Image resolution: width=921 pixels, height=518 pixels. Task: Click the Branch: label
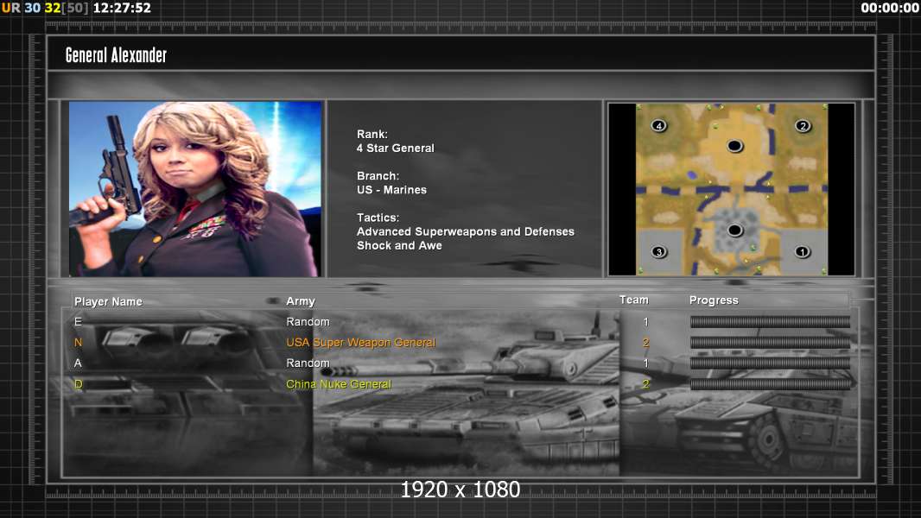(378, 176)
